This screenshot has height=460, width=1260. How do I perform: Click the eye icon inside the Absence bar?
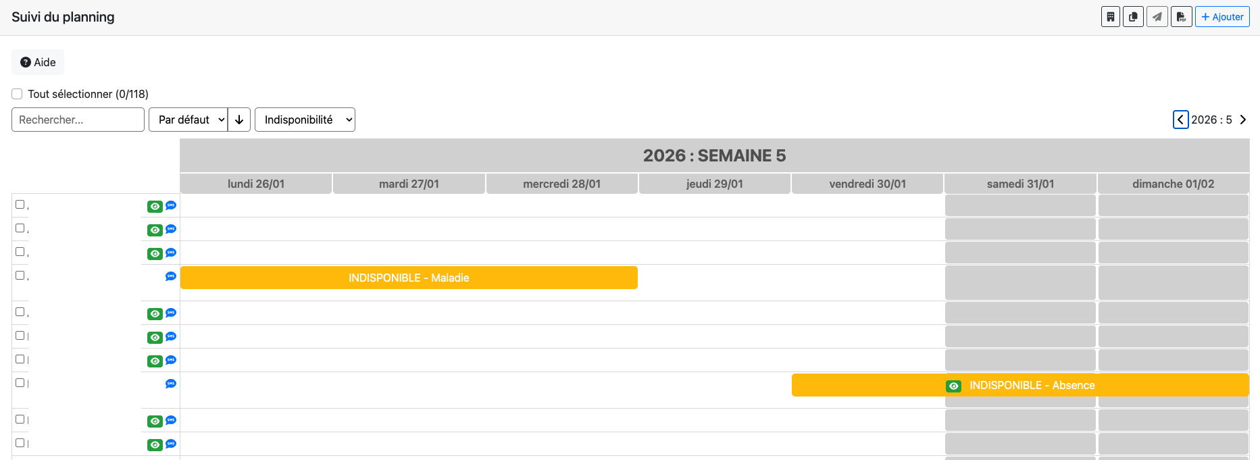coord(953,386)
